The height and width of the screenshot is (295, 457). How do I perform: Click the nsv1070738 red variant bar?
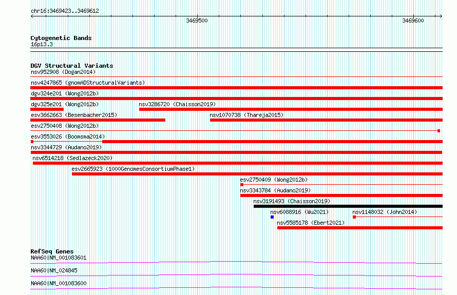326,120
